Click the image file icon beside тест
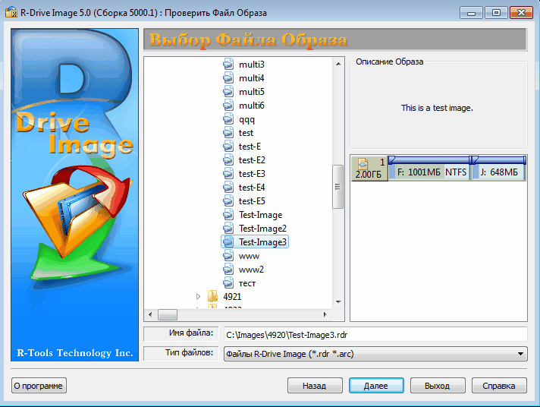This screenshot has width=540, height=407. (228, 283)
